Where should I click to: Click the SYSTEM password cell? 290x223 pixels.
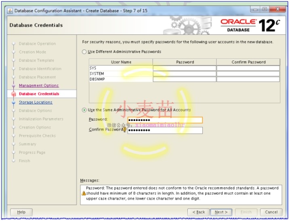(185, 74)
